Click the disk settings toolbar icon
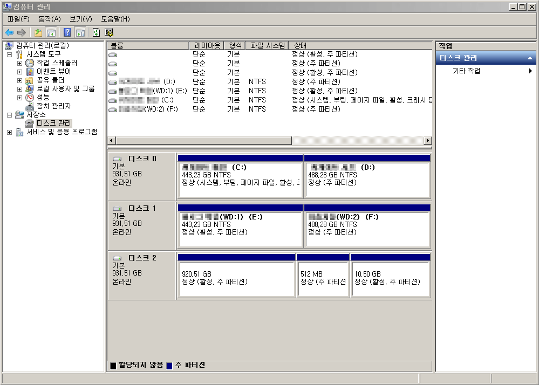This screenshot has height=385, width=539. click(109, 33)
